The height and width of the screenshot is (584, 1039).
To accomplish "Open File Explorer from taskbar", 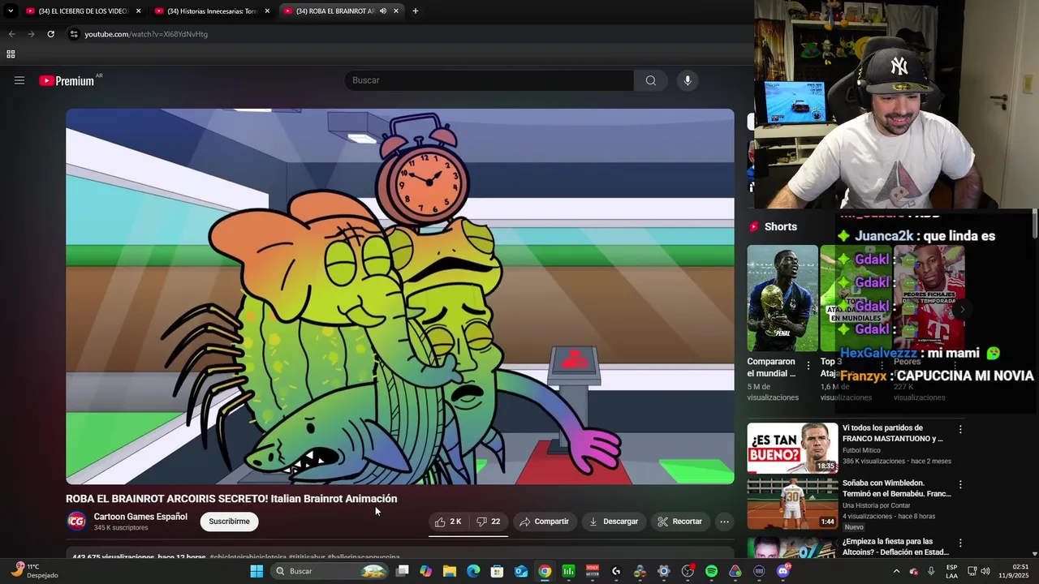I will pos(449,571).
